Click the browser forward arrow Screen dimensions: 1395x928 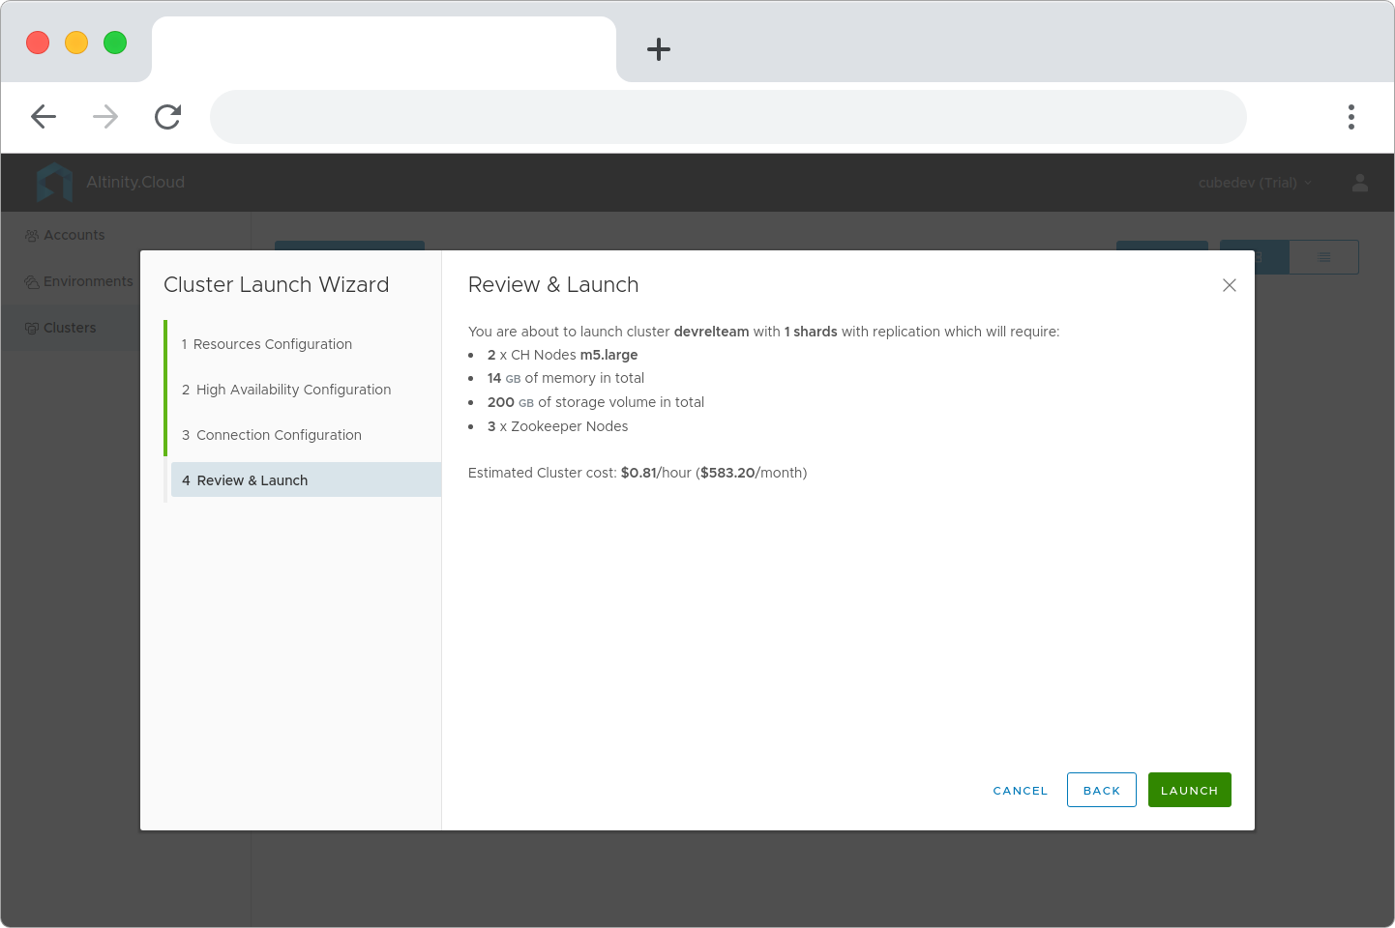tap(105, 117)
